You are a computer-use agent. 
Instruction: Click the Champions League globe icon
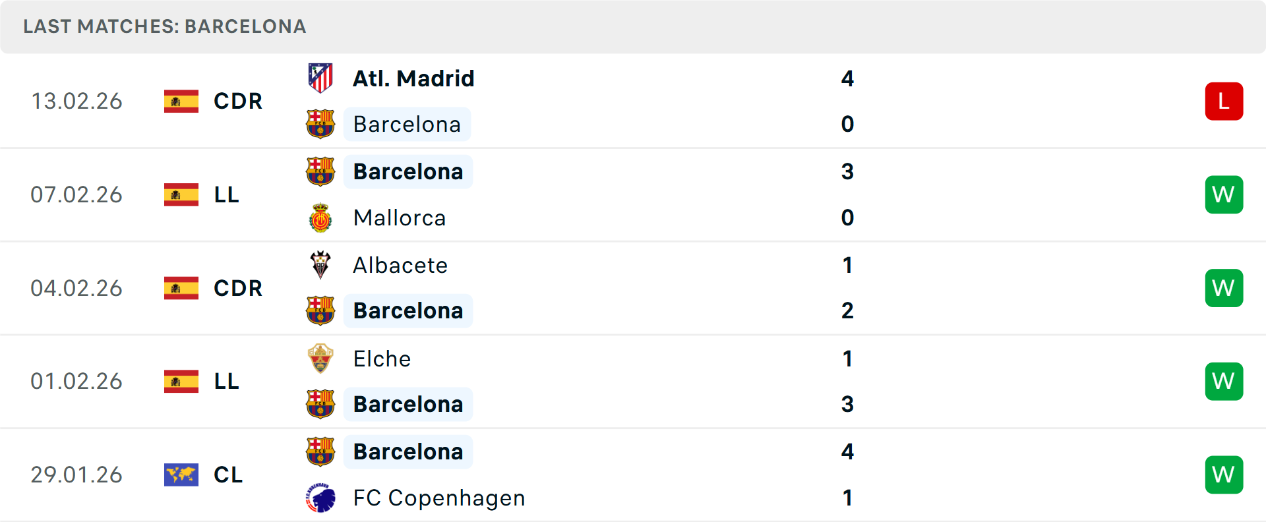[181, 475]
